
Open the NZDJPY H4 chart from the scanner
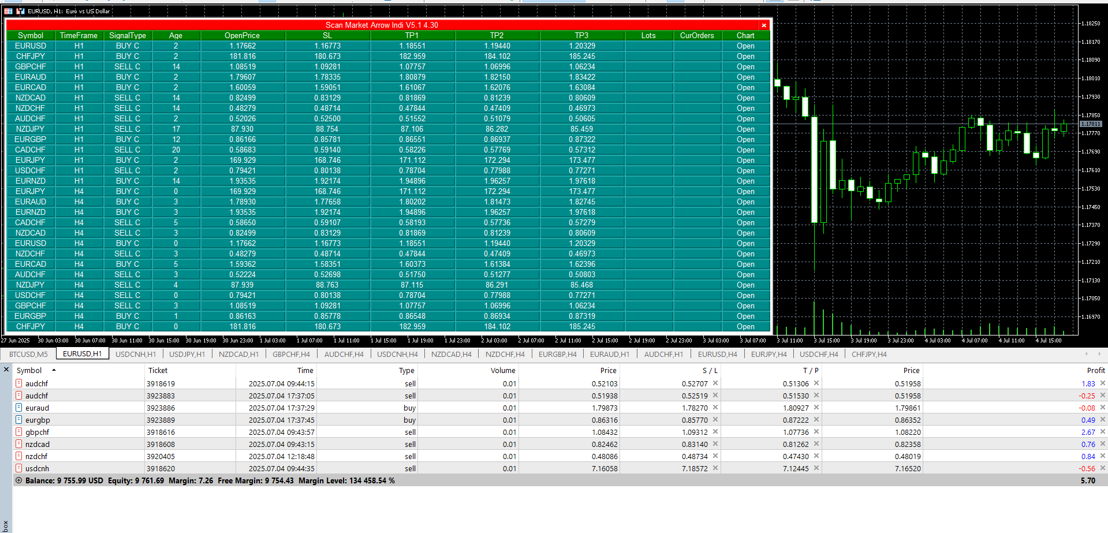pyautogui.click(x=745, y=285)
